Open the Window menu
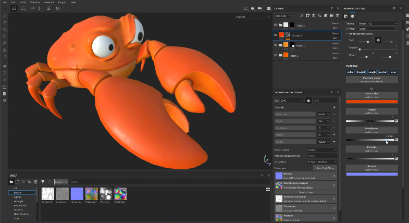This screenshot has width=409, height=223. click(35, 2)
